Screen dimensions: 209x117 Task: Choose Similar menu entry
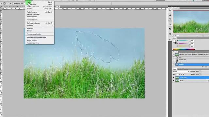pos(40,31)
